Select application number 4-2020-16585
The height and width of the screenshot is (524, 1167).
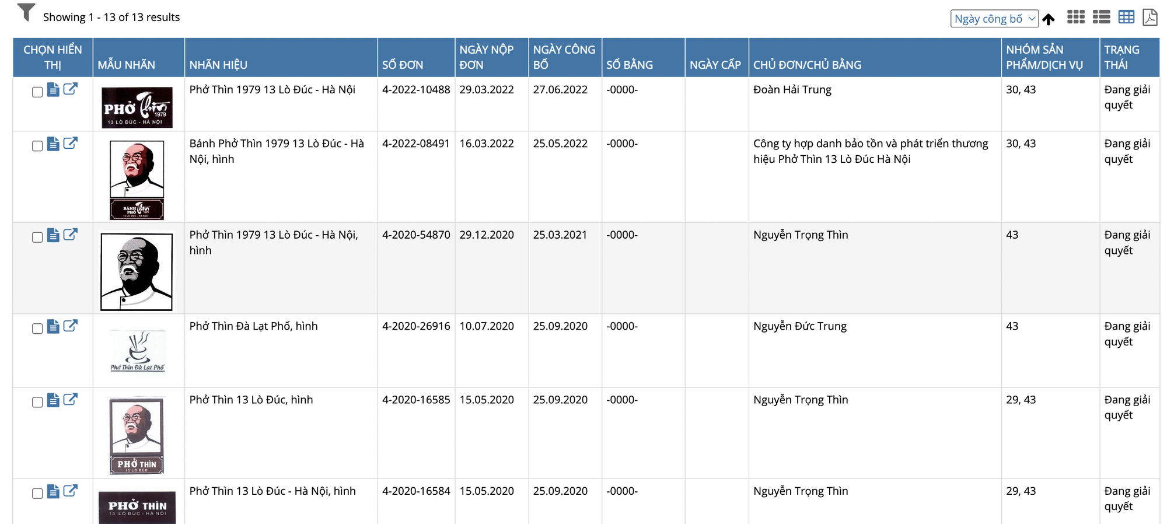pos(416,400)
